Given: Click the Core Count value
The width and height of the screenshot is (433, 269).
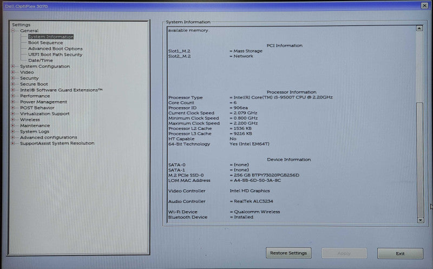Looking at the screenshot, I should pos(235,102).
